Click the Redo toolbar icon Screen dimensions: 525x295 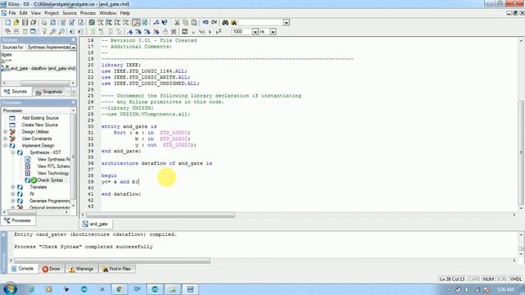(214, 22)
